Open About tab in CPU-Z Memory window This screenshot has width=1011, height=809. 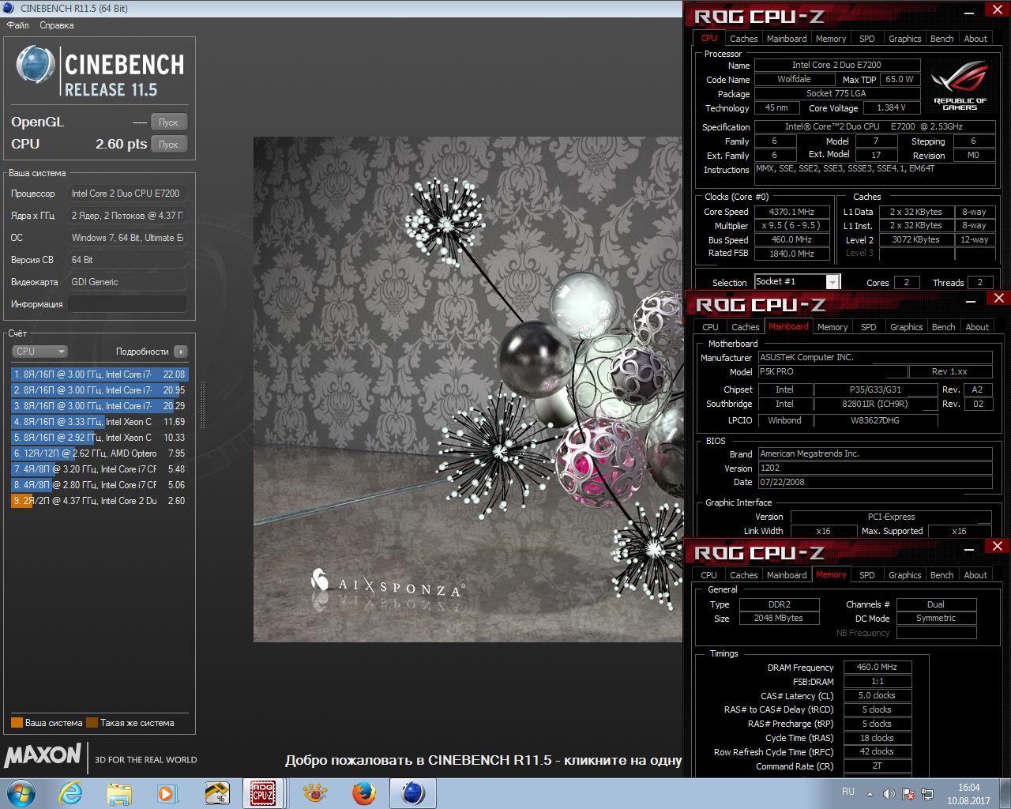(x=975, y=575)
